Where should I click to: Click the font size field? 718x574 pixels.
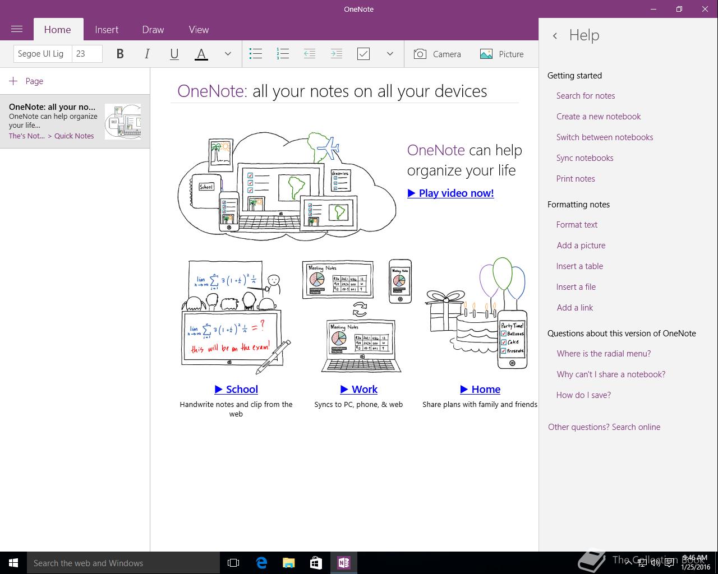[x=88, y=54]
